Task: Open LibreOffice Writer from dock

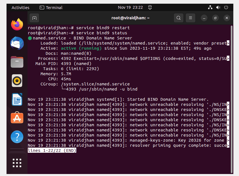Action: [x=17, y=99]
